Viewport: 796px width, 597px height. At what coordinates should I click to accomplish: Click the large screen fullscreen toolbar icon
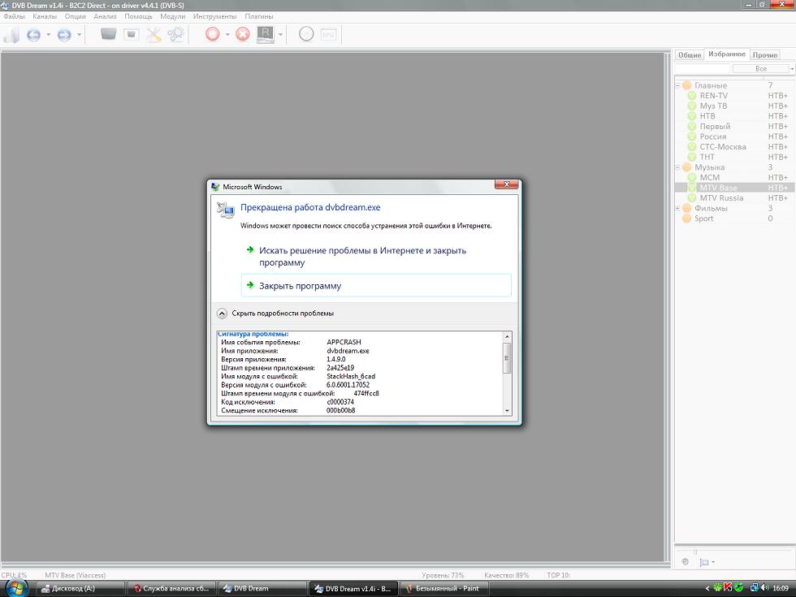[108, 34]
